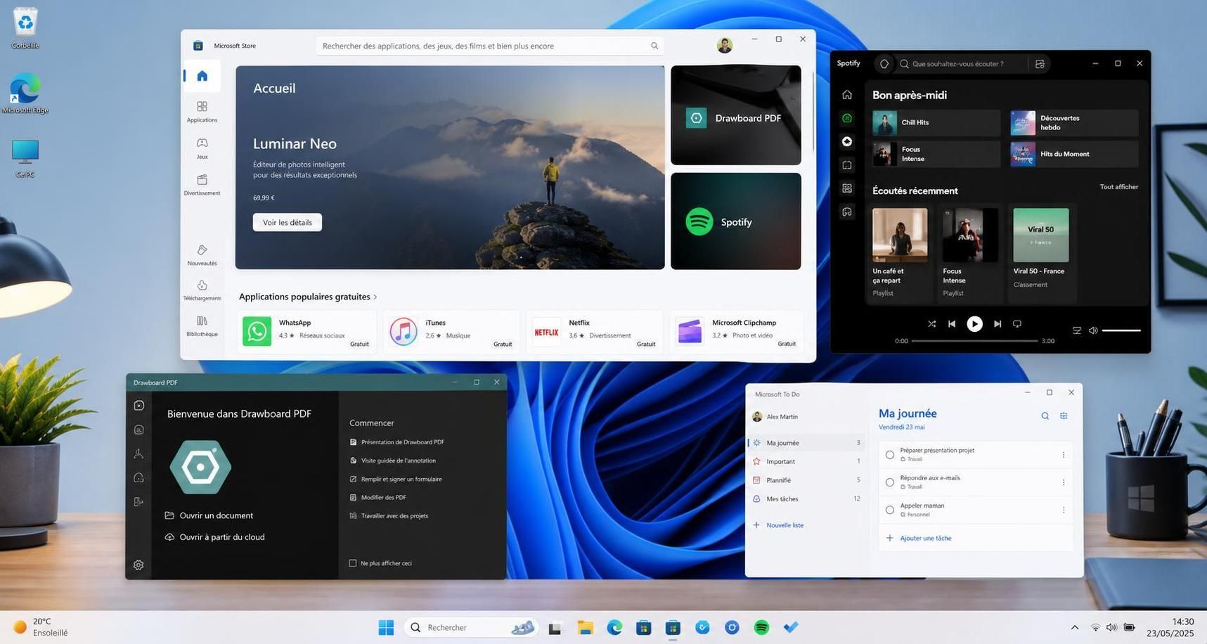Complete the task 'Préparer présentation projet'
The image size is (1207, 644).
coord(890,455)
